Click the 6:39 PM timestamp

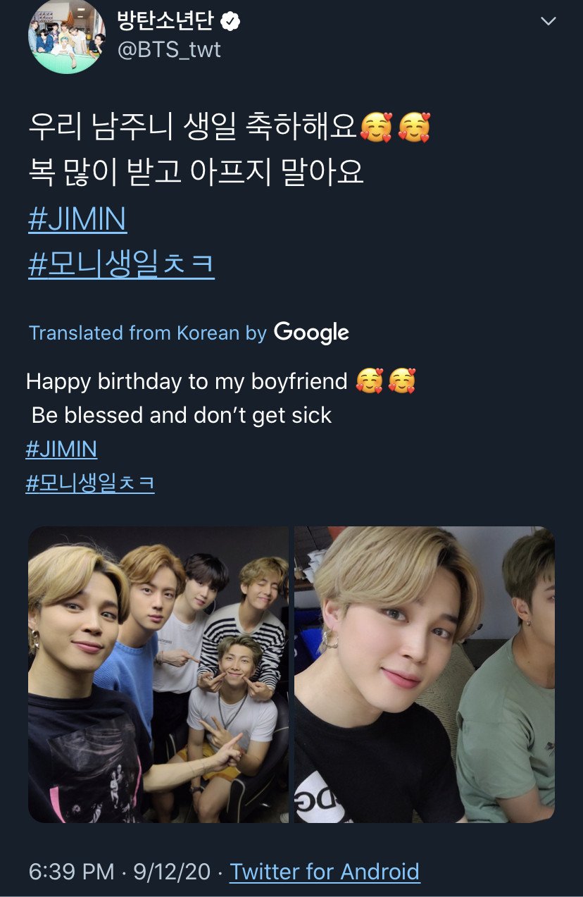(71, 872)
